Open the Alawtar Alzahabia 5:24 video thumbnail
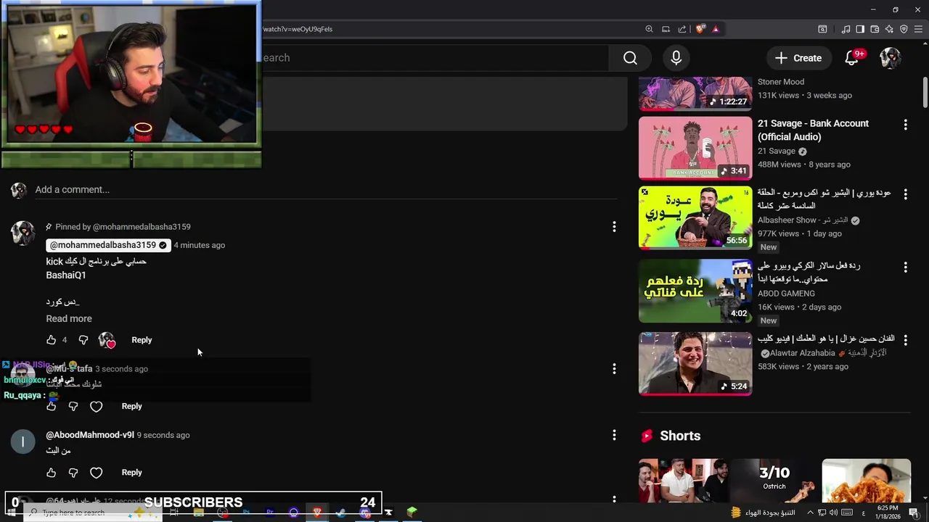The width and height of the screenshot is (929, 522). tap(695, 364)
